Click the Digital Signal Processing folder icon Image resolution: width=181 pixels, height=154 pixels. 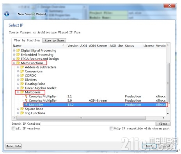point(18,50)
